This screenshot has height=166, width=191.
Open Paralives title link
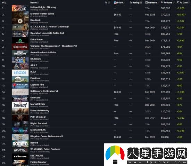tap(35, 78)
